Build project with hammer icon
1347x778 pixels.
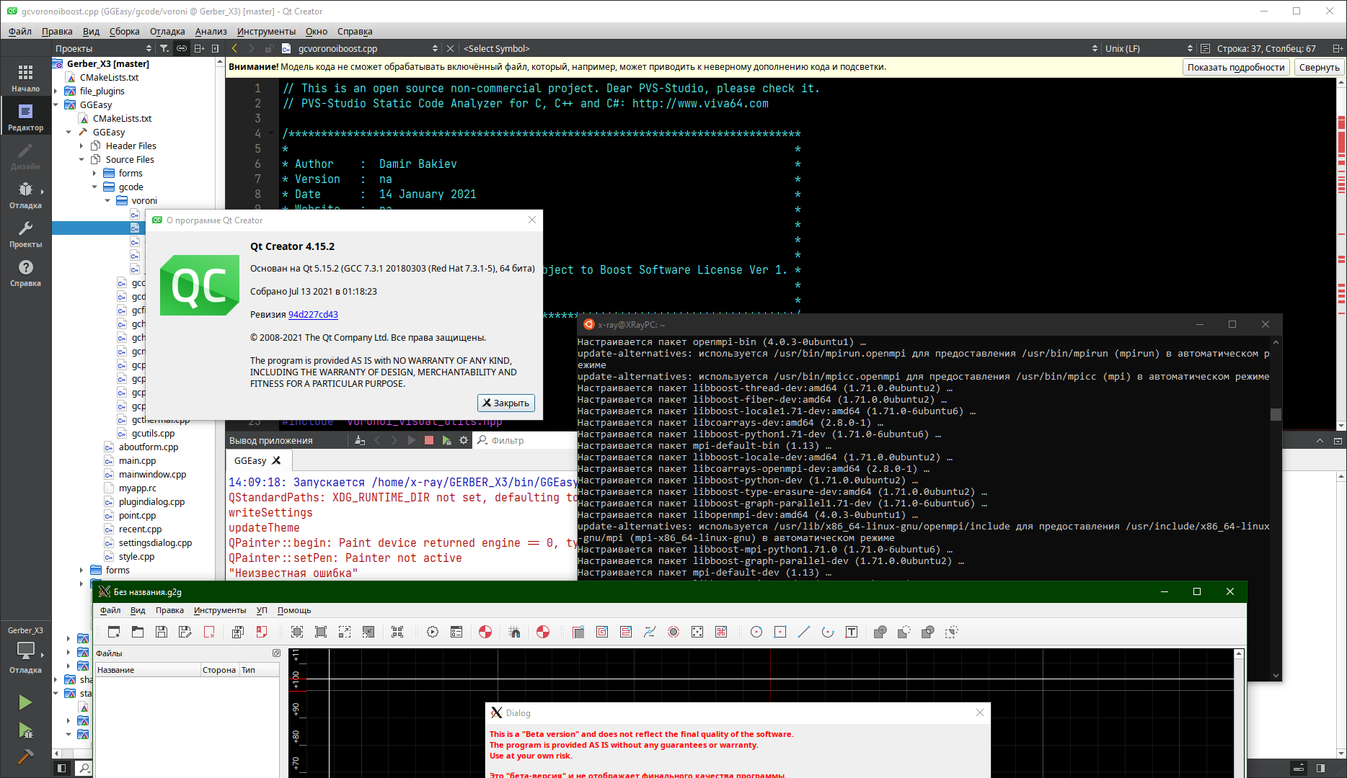(25, 756)
